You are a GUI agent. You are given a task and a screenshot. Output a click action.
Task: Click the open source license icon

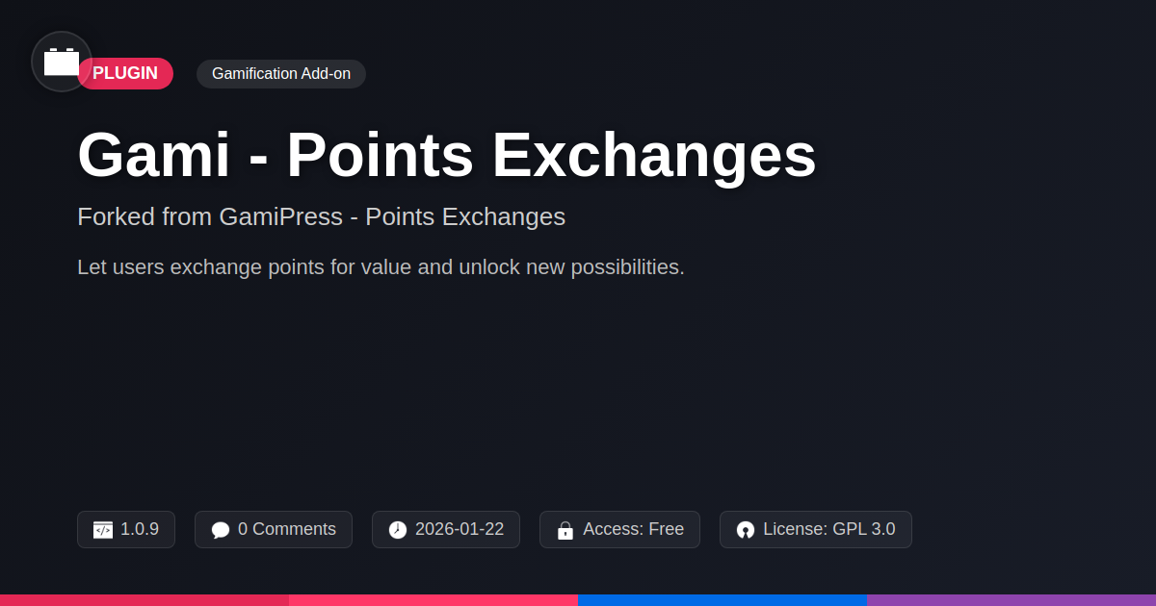(x=746, y=530)
